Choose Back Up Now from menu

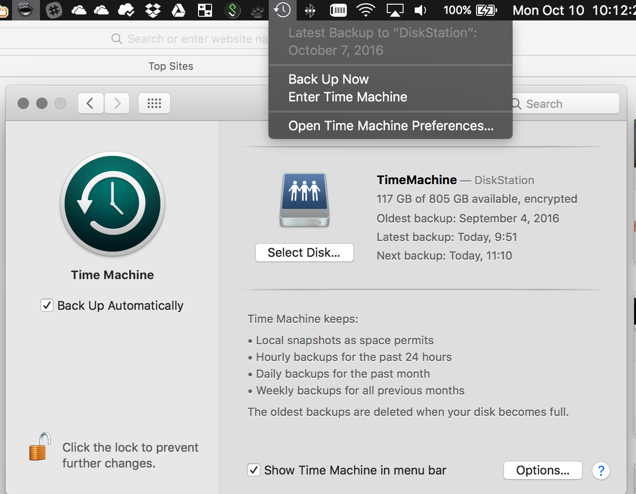point(391,79)
